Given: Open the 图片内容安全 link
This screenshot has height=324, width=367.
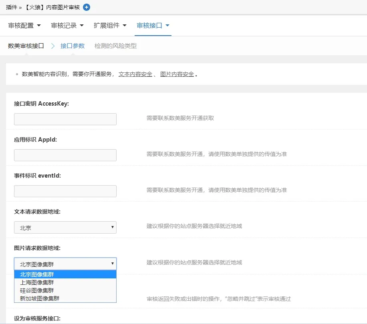Looking at the screenshot, I should point(177,74).
